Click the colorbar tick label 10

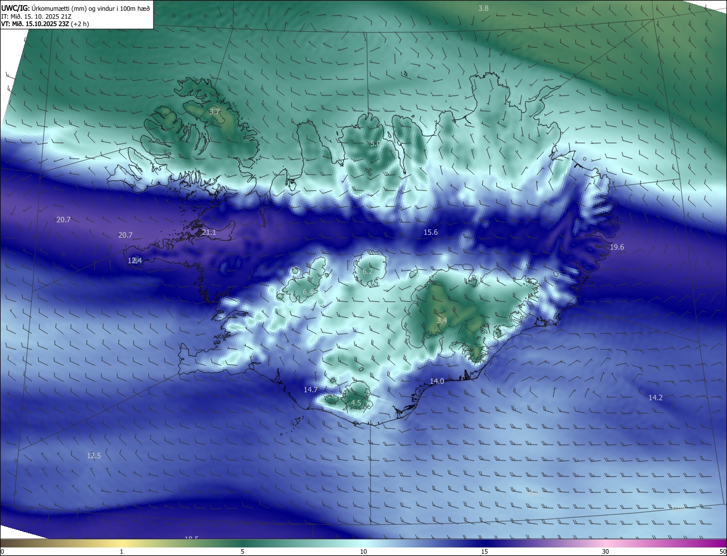[363, 552]
